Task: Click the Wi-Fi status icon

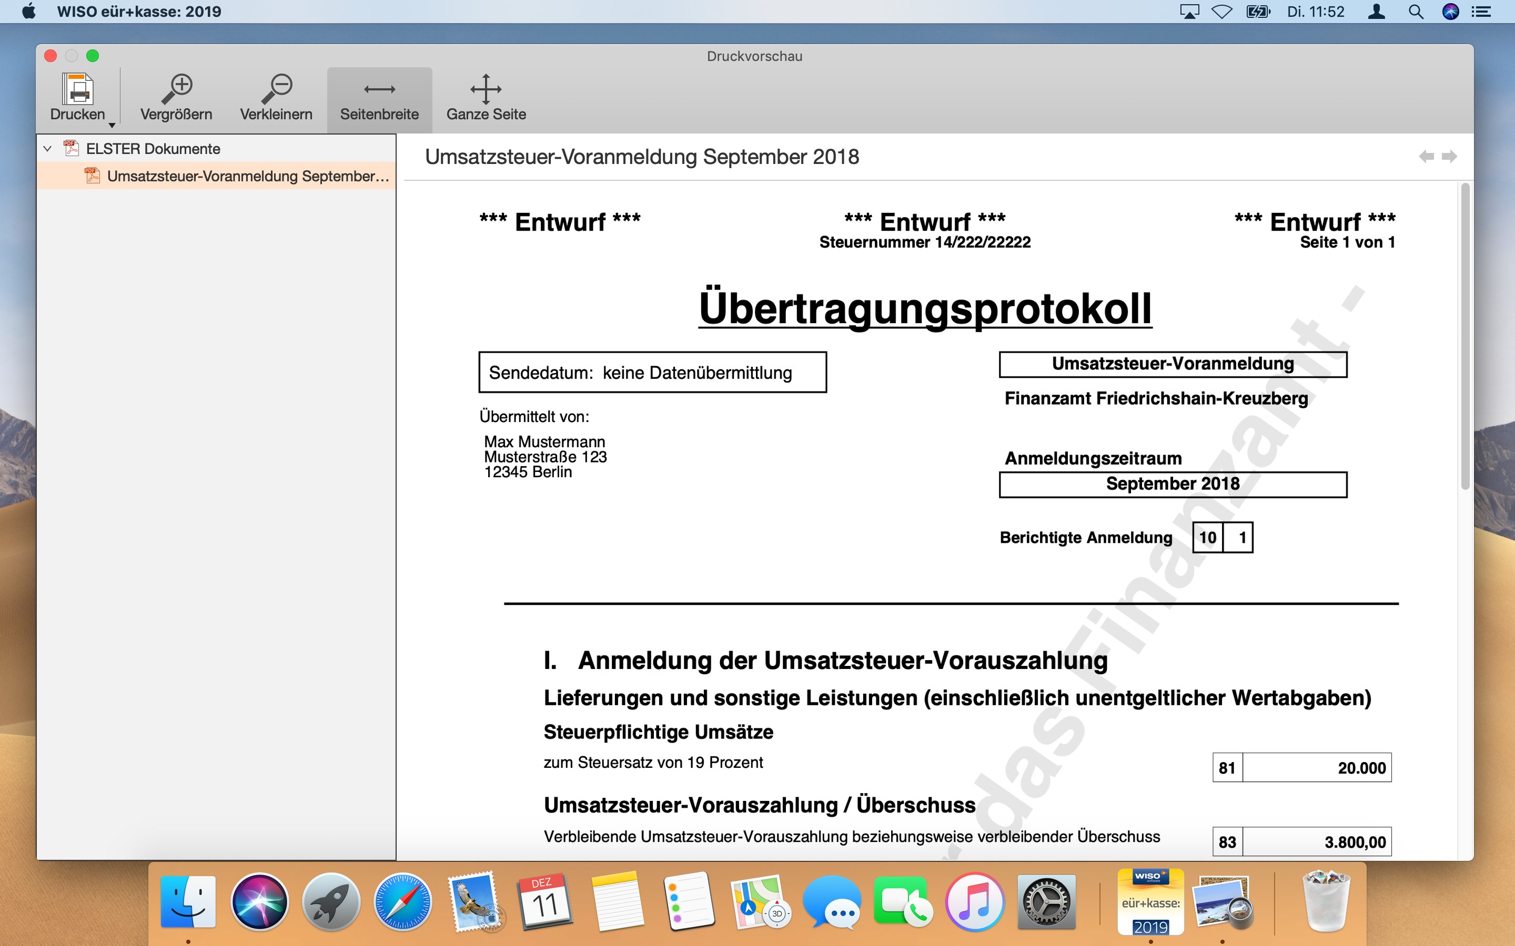Action: (x=1221, y=11)
